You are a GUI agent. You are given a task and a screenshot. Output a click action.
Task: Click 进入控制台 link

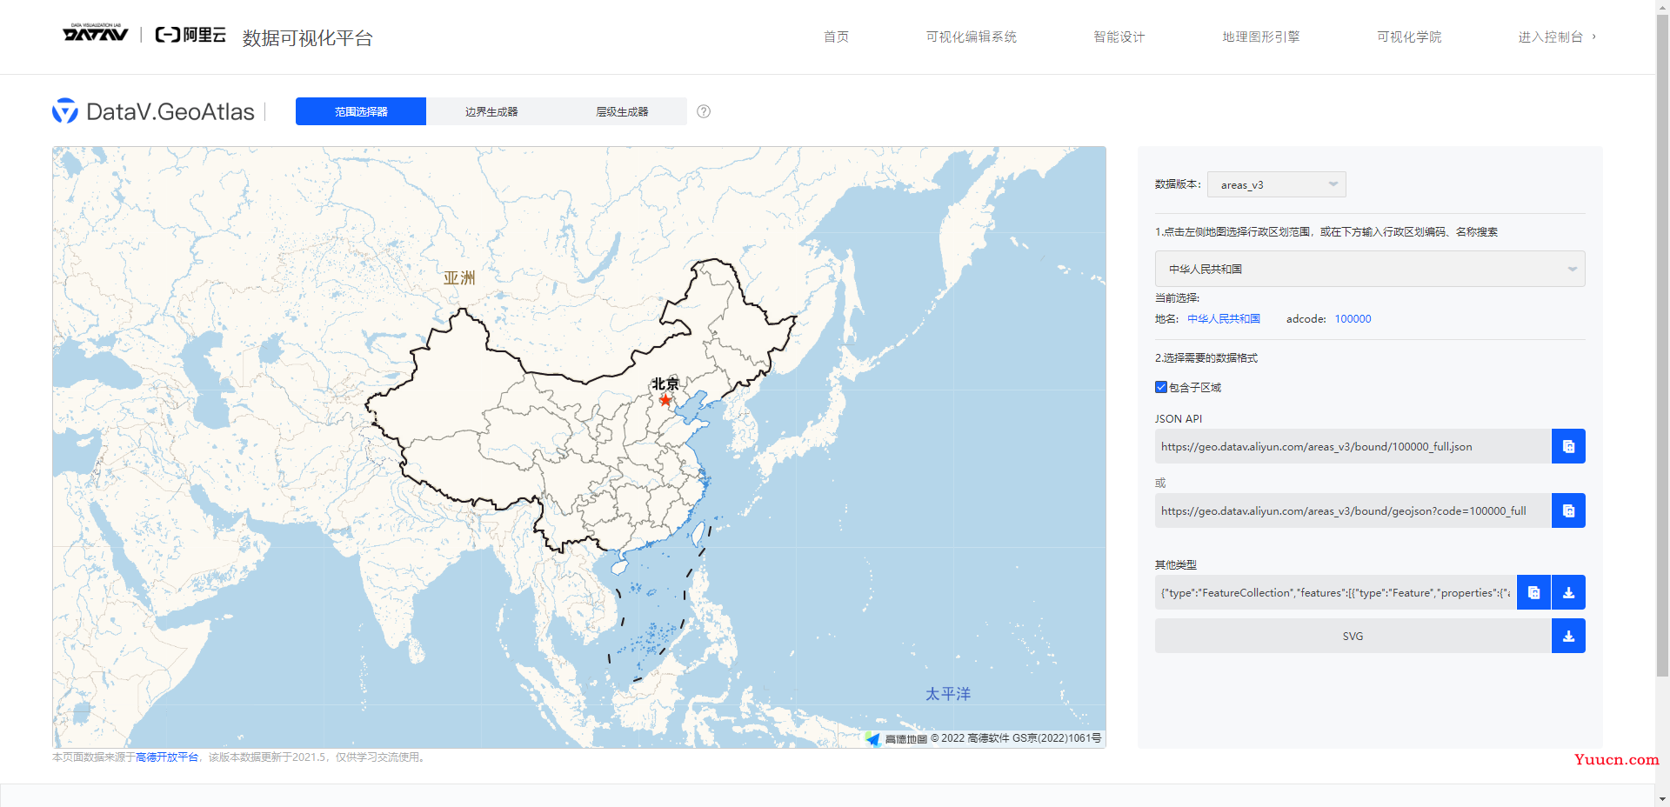(1550, 37)
